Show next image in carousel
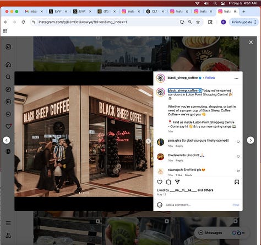The width and height of the screenshot is (261, 245). (148, 141)
